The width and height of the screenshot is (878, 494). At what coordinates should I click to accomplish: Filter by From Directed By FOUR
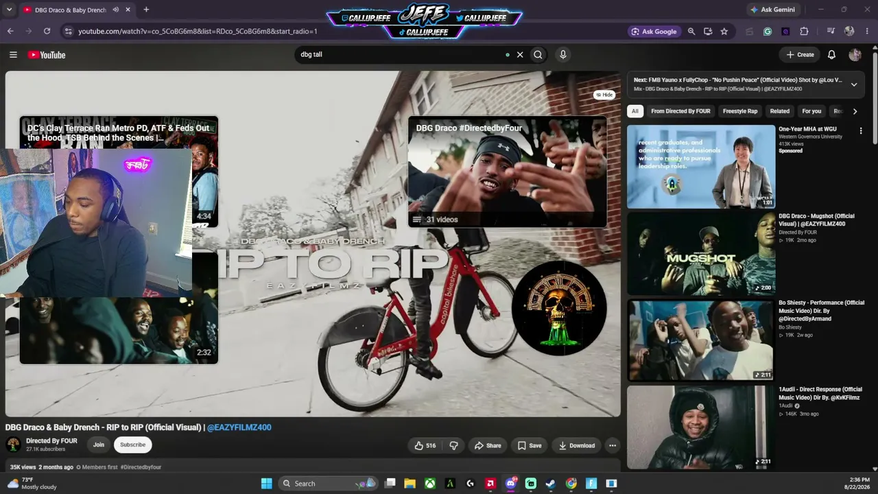click(x=680, y=111)
